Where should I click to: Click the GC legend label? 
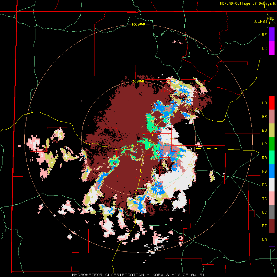coord(264,212)
